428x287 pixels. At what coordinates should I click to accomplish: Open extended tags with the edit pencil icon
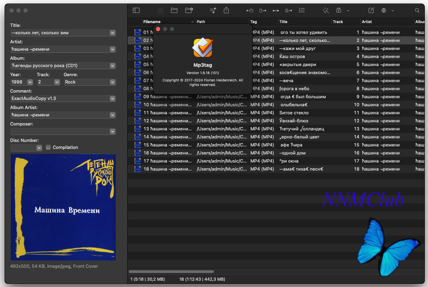click(x=371, y=10)
